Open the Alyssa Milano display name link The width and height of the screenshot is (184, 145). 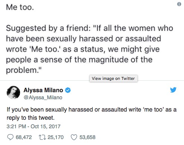(43, 90)
